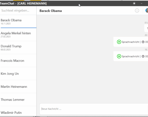This screenshot has width=148, height=117.
Task: Play the second Sprachnachricht voice message
Action: tap(119, 56)
